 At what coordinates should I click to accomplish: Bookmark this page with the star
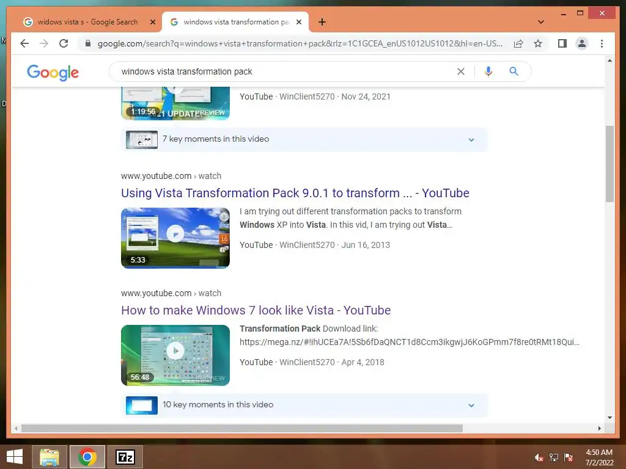click(538, 43)
